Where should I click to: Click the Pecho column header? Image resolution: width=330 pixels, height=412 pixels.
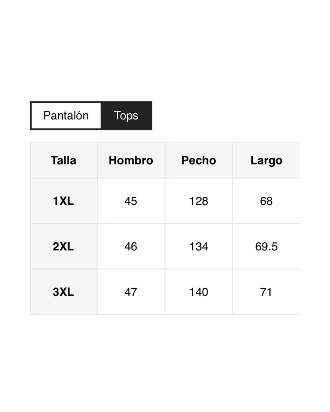(199, 160)
